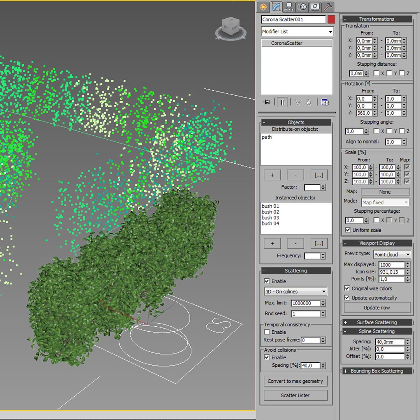Enable Temporal consistency checkbox
The height and width of the screenshot is (420, 420).
click(x=267, y=332)
